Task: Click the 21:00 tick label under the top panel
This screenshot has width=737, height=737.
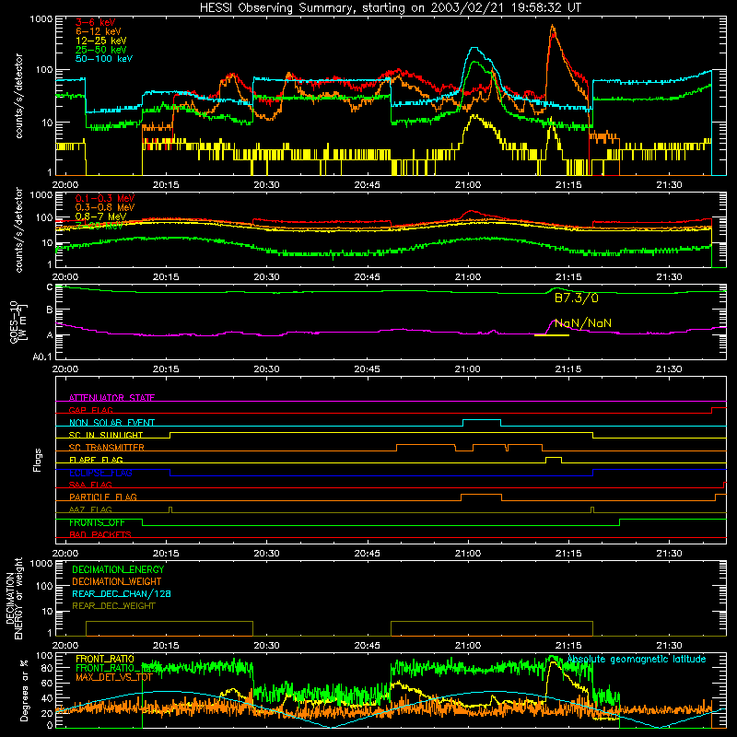Action: click(468, 185)
